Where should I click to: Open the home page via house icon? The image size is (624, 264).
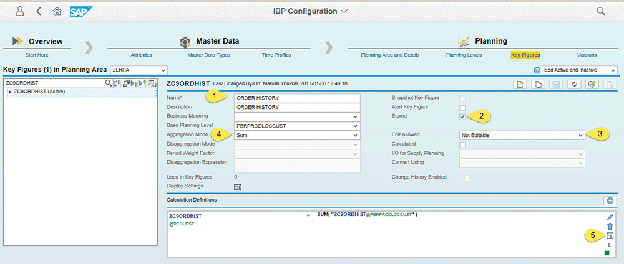pyautogui.click(x=57, y=11)
